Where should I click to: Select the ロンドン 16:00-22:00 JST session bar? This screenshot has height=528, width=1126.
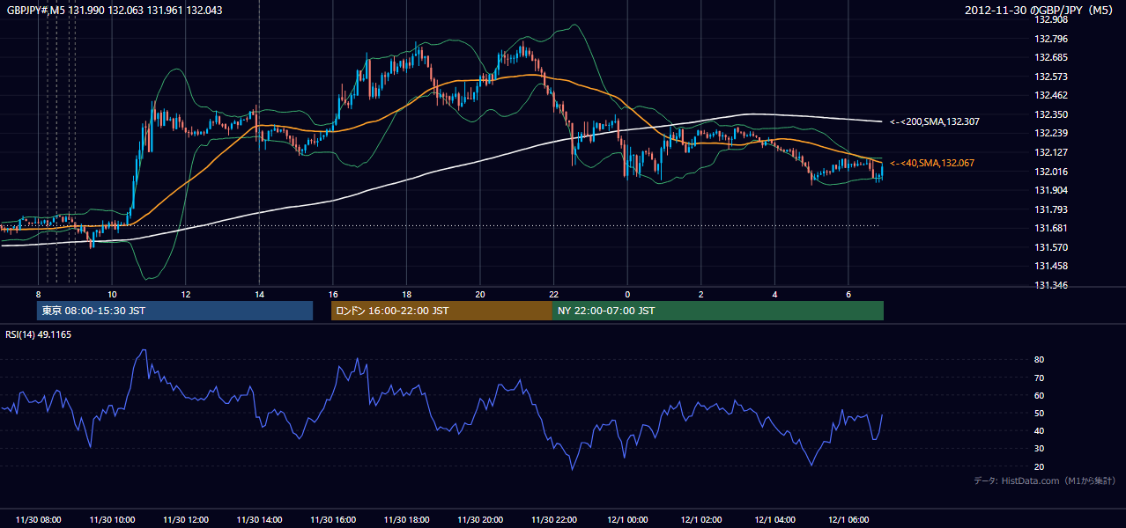coord(441,311)
